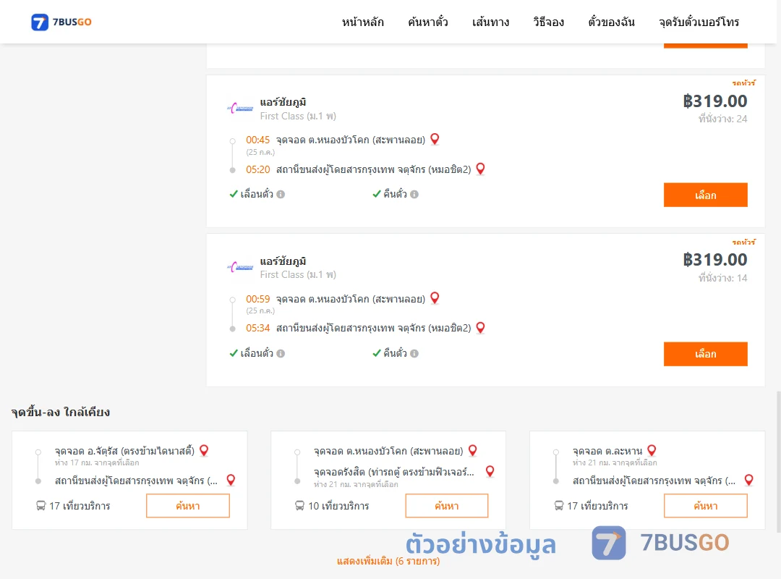The height and width of the screenshot is (579, 781).
Task: Show info icon beside คืนตั๋ว on first trip
Action: pos(414,195)
